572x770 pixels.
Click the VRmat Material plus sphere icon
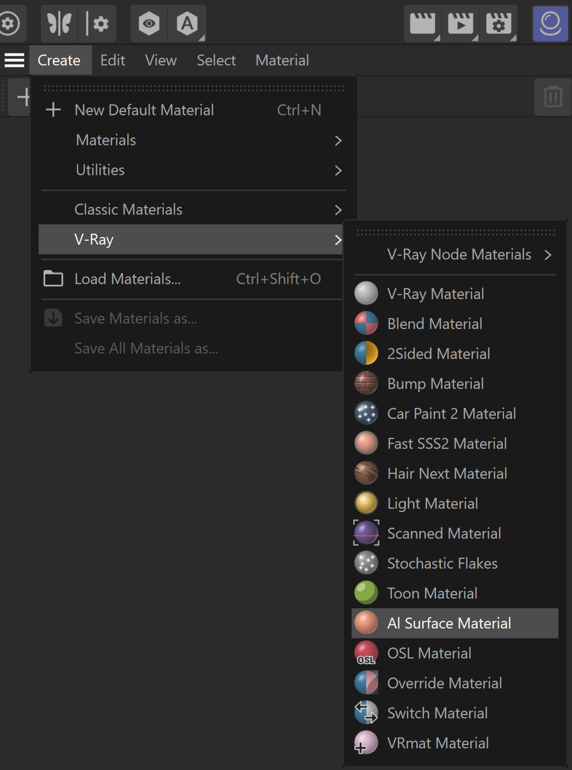click(x=366, y=743)
